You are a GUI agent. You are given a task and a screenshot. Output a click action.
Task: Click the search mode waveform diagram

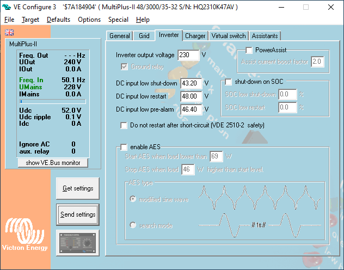tap(260, 225)
